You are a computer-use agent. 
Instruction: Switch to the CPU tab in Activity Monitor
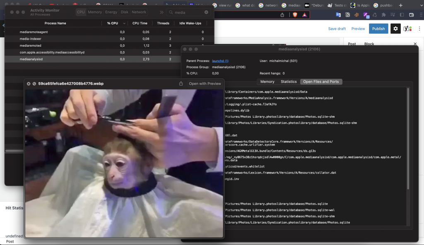(x=81, y=12)
